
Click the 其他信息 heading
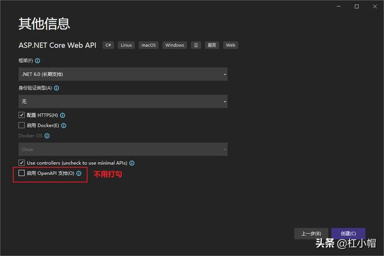(44, 24)
